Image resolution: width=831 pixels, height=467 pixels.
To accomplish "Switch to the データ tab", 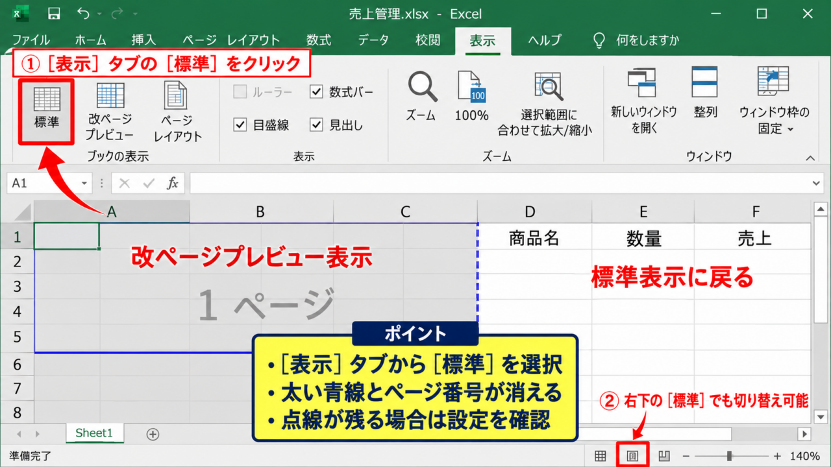I will tap(373, 40).
